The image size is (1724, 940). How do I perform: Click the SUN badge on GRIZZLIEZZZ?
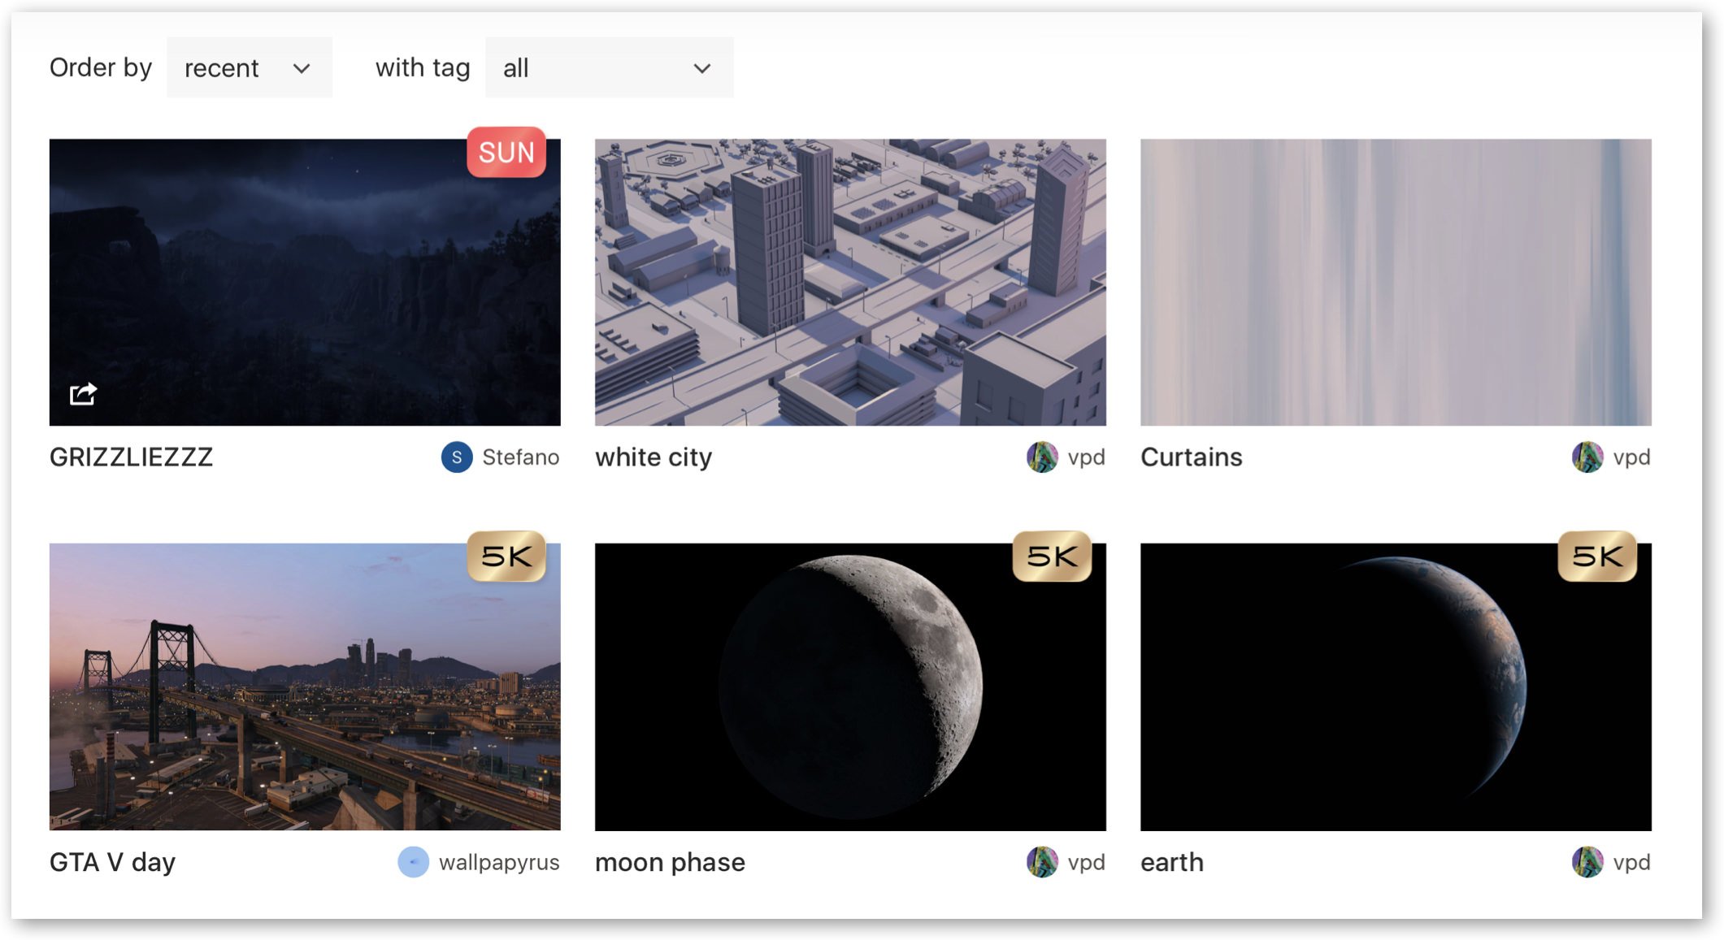coord(506,153)
